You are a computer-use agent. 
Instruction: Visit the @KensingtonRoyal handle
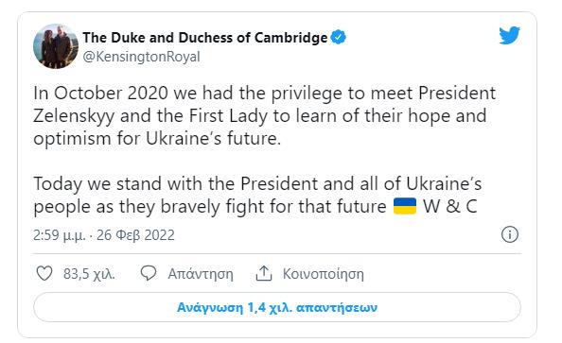(x=141, y=57)
